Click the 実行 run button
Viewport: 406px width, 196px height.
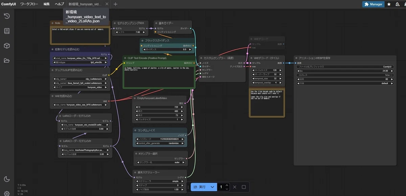tap(199, 187)
